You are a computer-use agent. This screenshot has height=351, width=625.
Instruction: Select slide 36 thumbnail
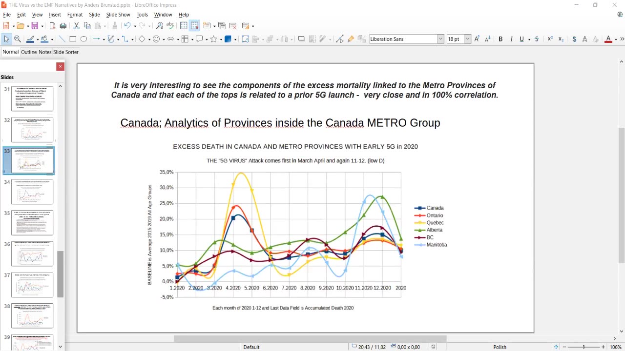click(32, 253)
